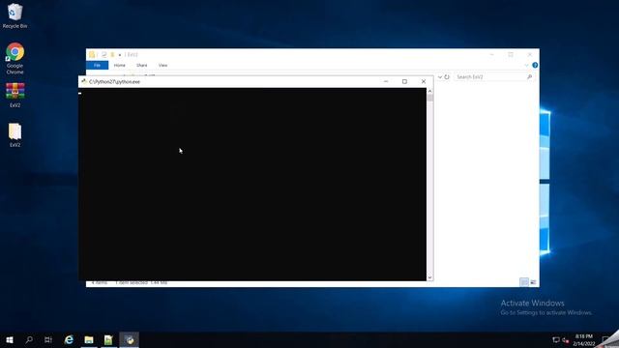Select the EsV2 folder icon on desktop
Screen dimensions: 619x348
pos(15,135)
